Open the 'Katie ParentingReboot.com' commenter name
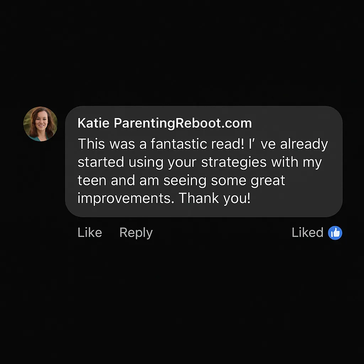The width and height of the screenshot is (364, 364). pos(165,123)
